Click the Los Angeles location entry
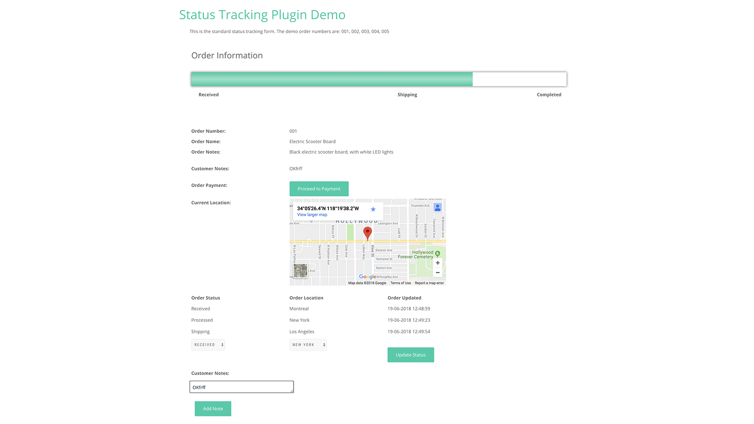 point(302,332)
